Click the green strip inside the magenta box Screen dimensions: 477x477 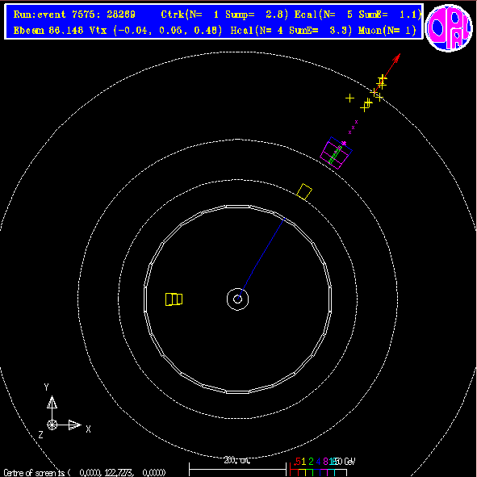pos(335,154)
